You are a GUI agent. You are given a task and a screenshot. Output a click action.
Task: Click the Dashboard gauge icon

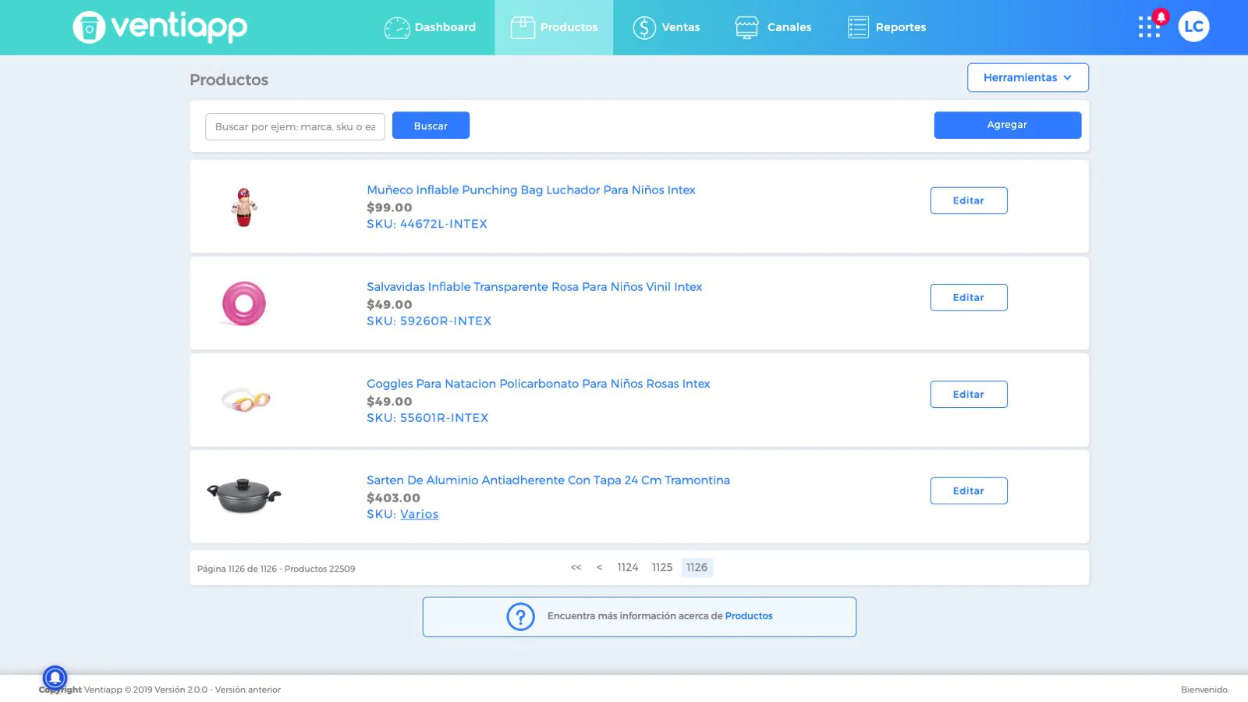[397, 27]
